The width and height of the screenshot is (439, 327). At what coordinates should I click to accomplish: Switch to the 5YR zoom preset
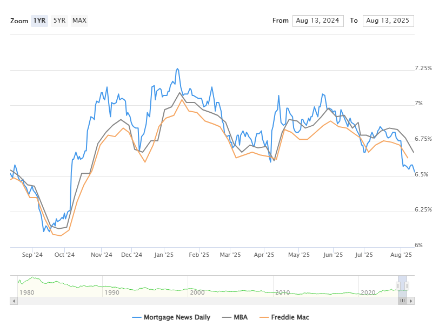click(59, 21)
